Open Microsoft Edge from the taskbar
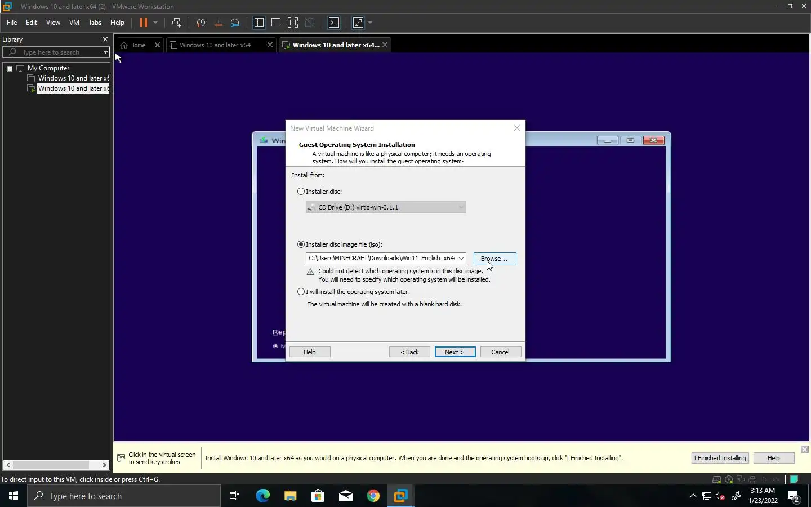The height and width of the screenshot is (507, 811). (262, 496)
